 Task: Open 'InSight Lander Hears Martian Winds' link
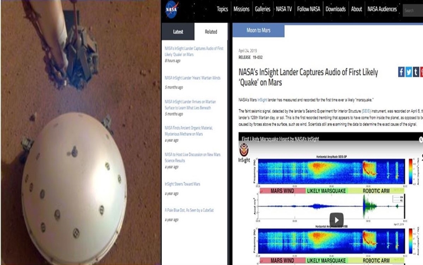coord(192,78)
